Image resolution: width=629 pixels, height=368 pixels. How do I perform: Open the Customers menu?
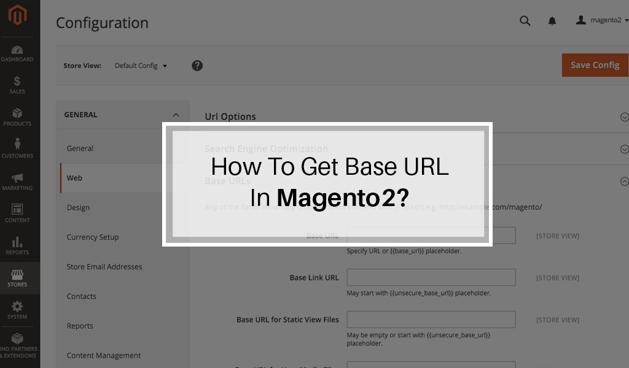[x=17, y=149]
